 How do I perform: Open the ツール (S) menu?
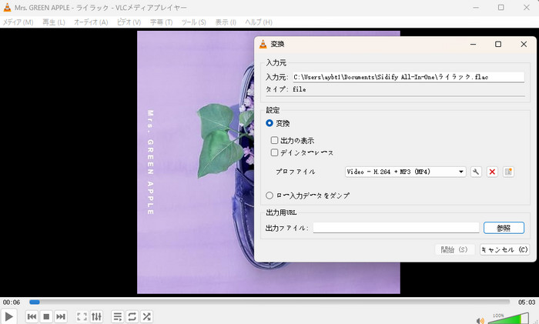coord(193,22)
